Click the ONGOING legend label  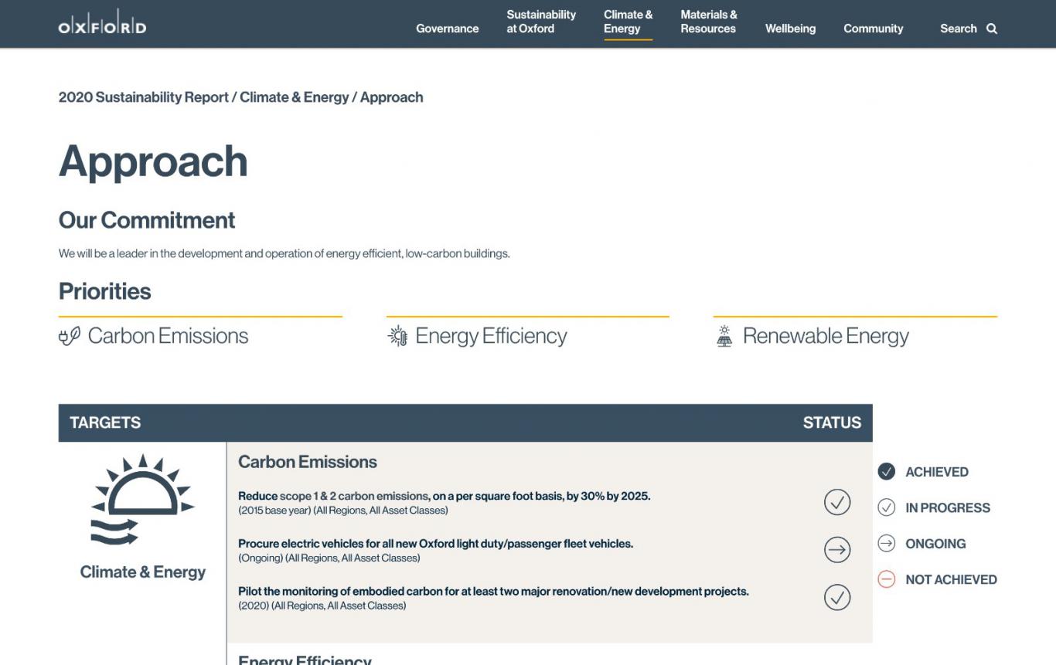(935, 544)
